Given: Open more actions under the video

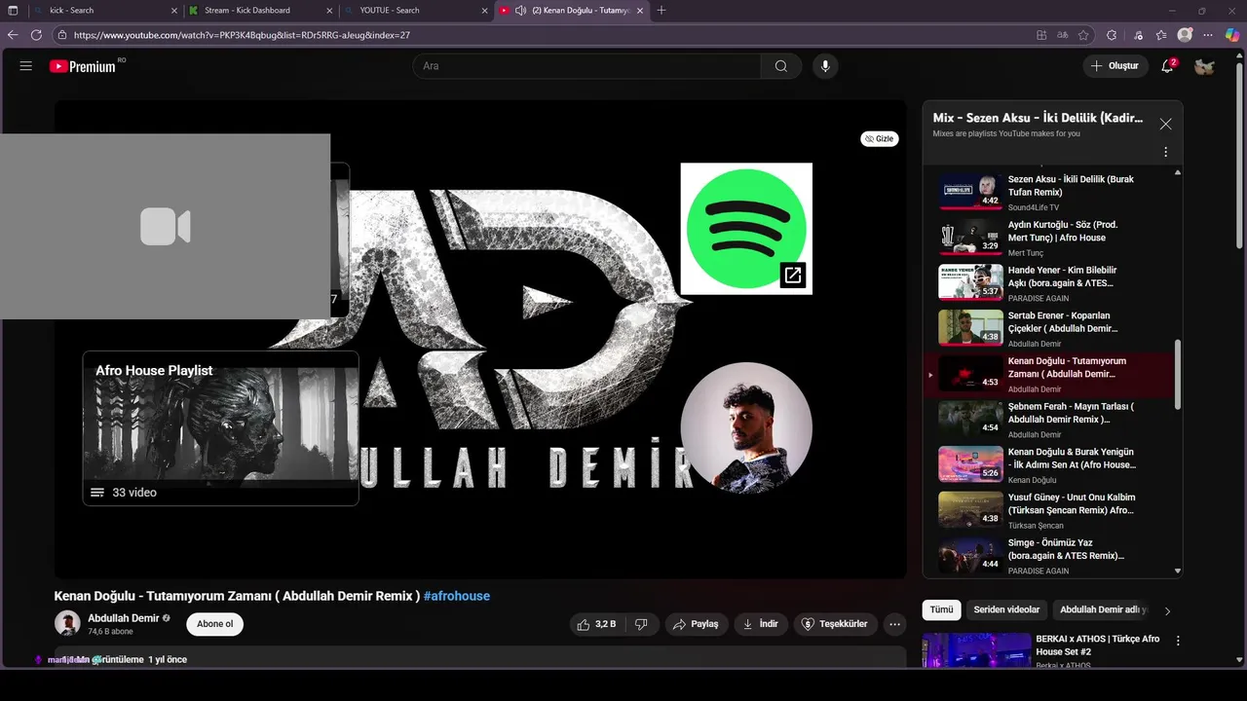Looking at the screenshot, I should click(894, 624).
